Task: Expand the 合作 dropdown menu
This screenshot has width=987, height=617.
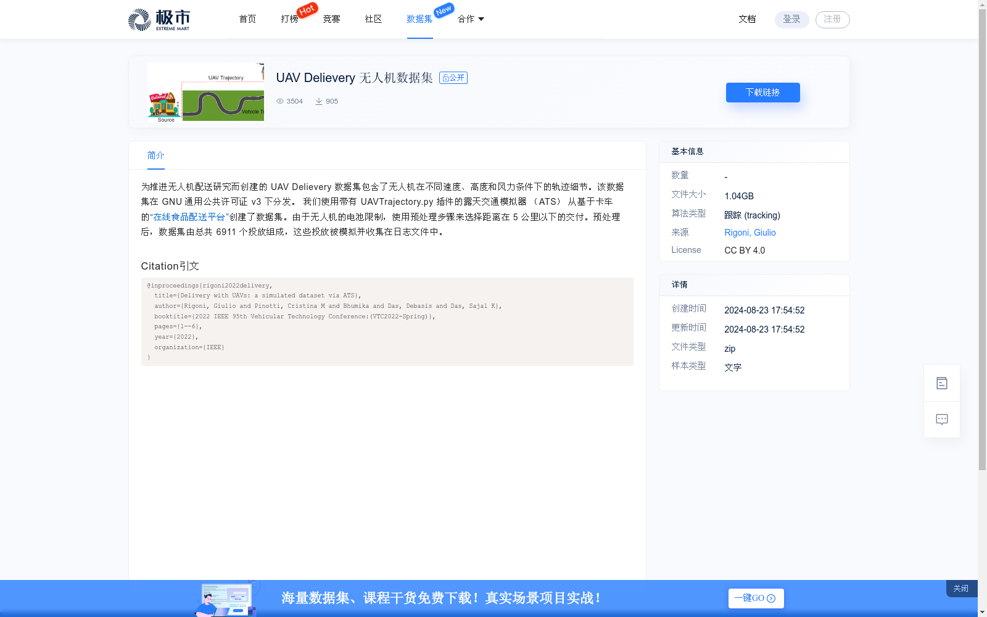Action: 471,19
